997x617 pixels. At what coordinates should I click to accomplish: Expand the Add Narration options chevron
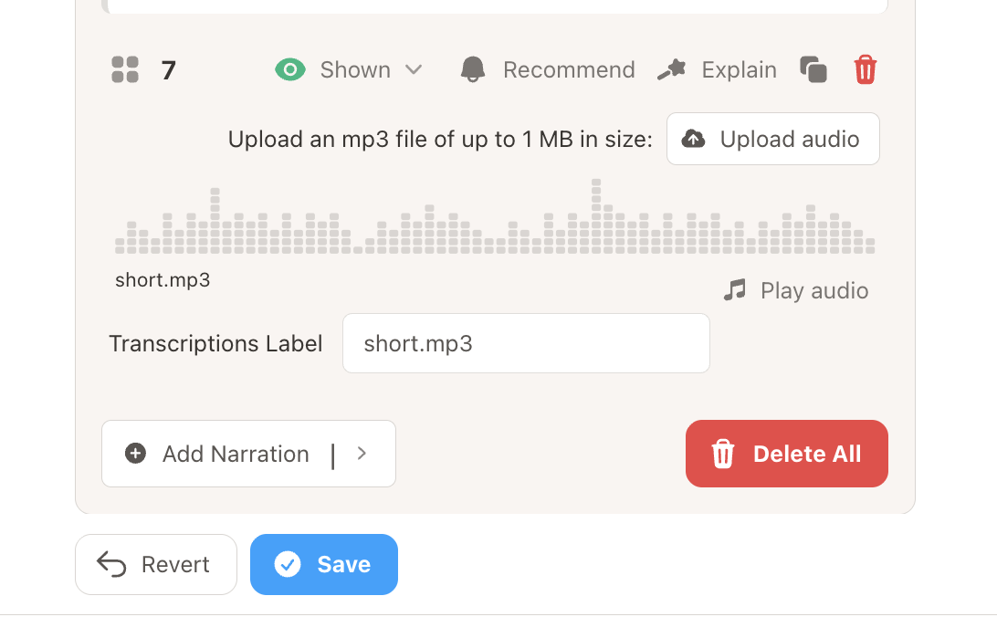click(x=362, y=453)
